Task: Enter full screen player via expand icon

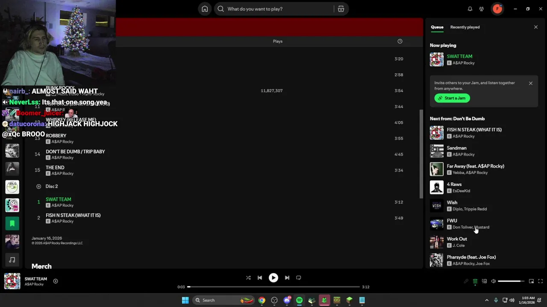Action: pos(541,281)
